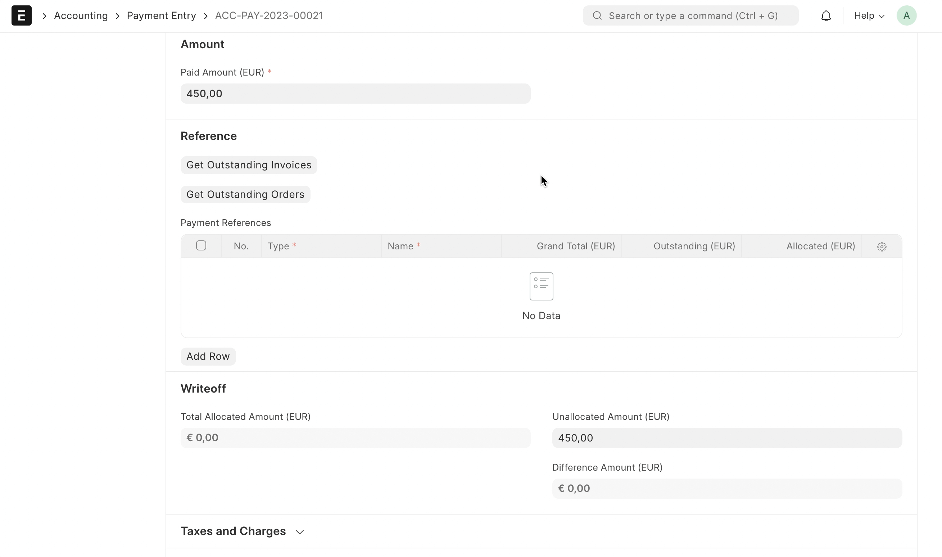This screenshot has height=557, width=942.
Task: Click the ERPNext logo icon
Action: point(21,15)
